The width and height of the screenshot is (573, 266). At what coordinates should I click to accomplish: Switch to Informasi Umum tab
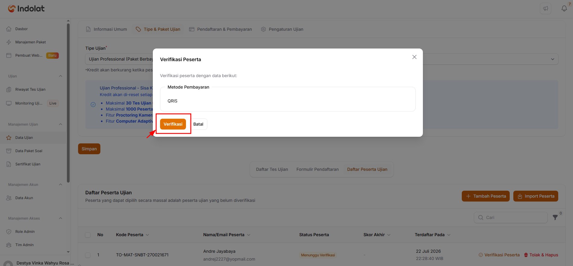[106, 29]
